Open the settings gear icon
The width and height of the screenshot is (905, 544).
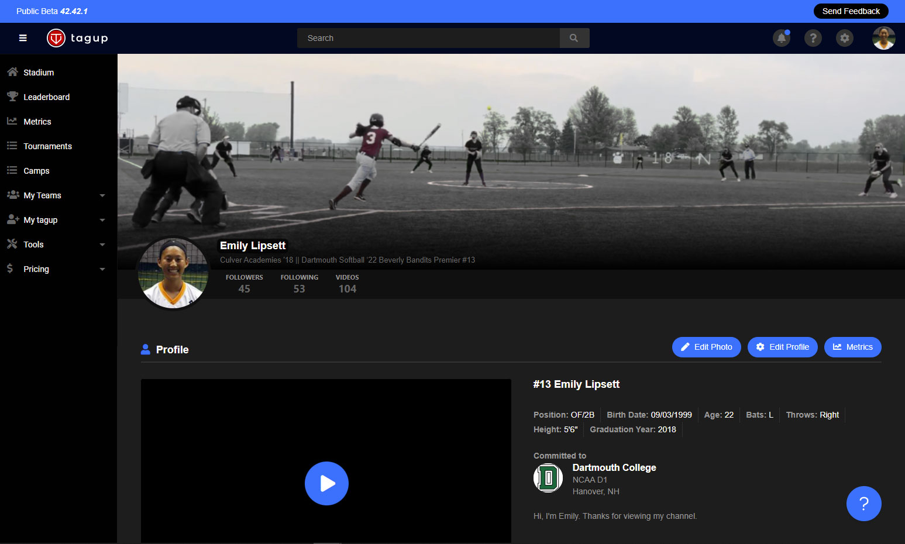point(844,38)
